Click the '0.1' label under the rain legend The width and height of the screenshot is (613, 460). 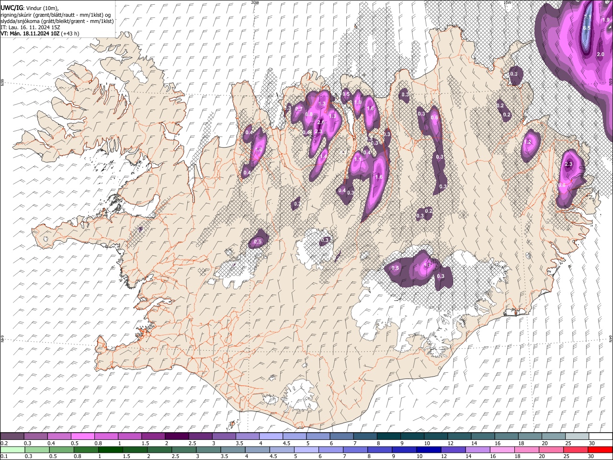pos(3,457)
